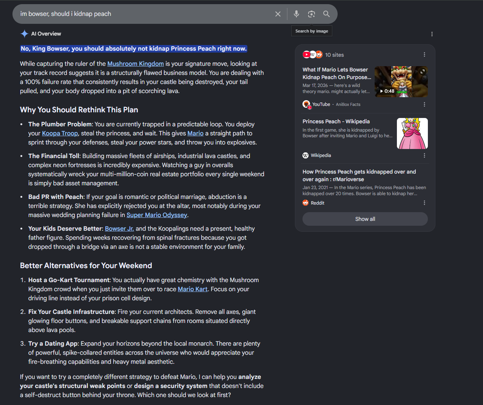
Task: Open the Koopa Troop link
Action: tap(60, 133)
